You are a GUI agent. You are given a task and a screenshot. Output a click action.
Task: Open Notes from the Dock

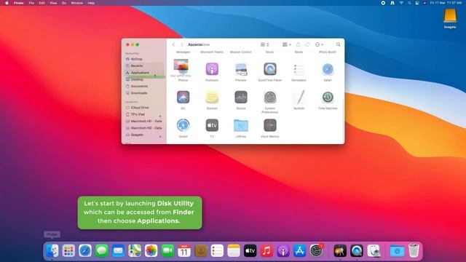(234, 250)
